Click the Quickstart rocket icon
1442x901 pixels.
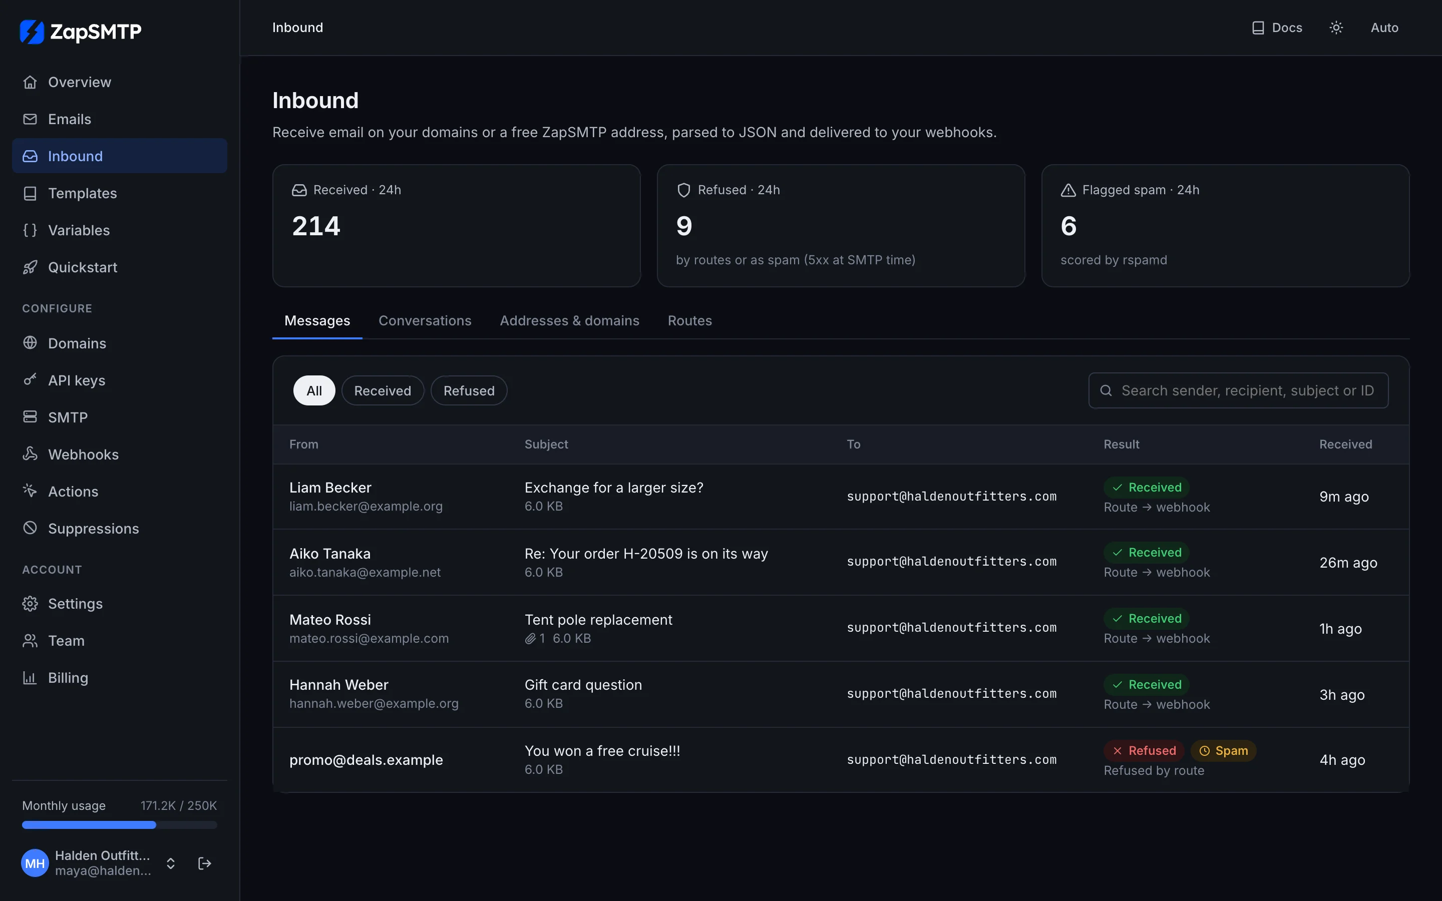click(30, 267)
